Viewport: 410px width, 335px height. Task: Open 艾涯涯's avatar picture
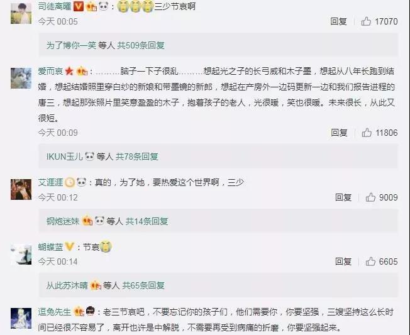coord(21,189)
